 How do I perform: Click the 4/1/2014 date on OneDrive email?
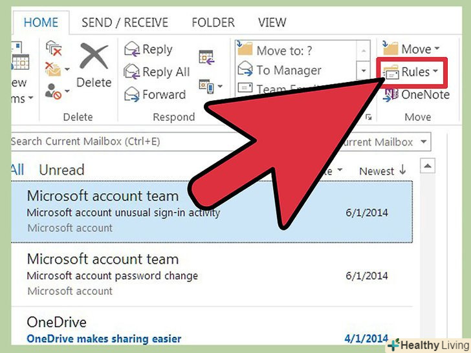(366, 339)
